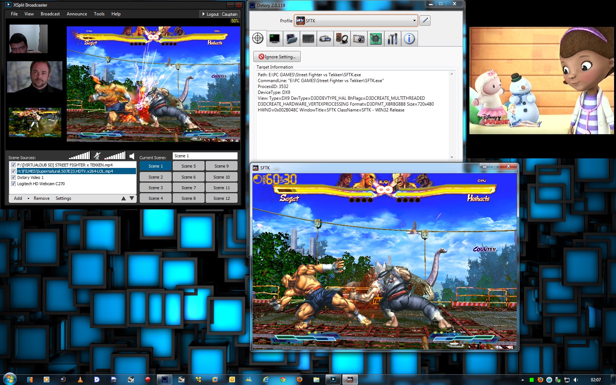Open the Dxtory Overlay tab with monitor icon

275,38
